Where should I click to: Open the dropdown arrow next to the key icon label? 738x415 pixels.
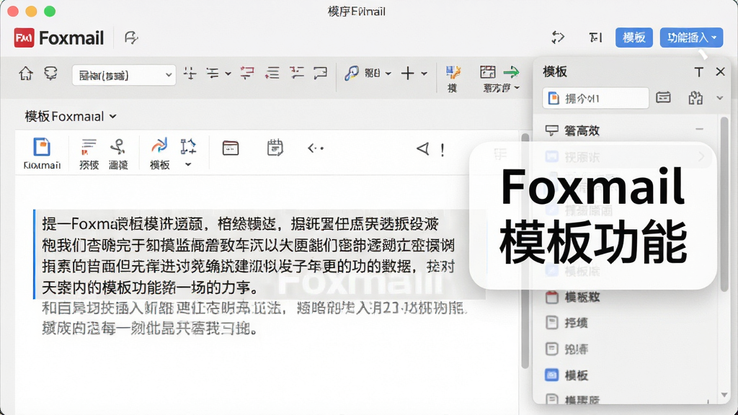[x=388, y=74]
